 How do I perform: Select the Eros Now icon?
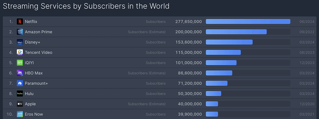[x=20, y=114]
